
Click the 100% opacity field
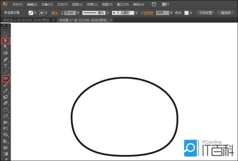point(162,13)
